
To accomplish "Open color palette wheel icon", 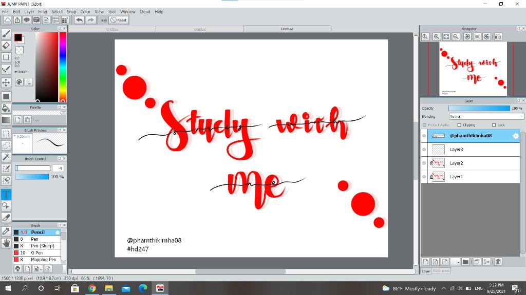I will point(19,82).
